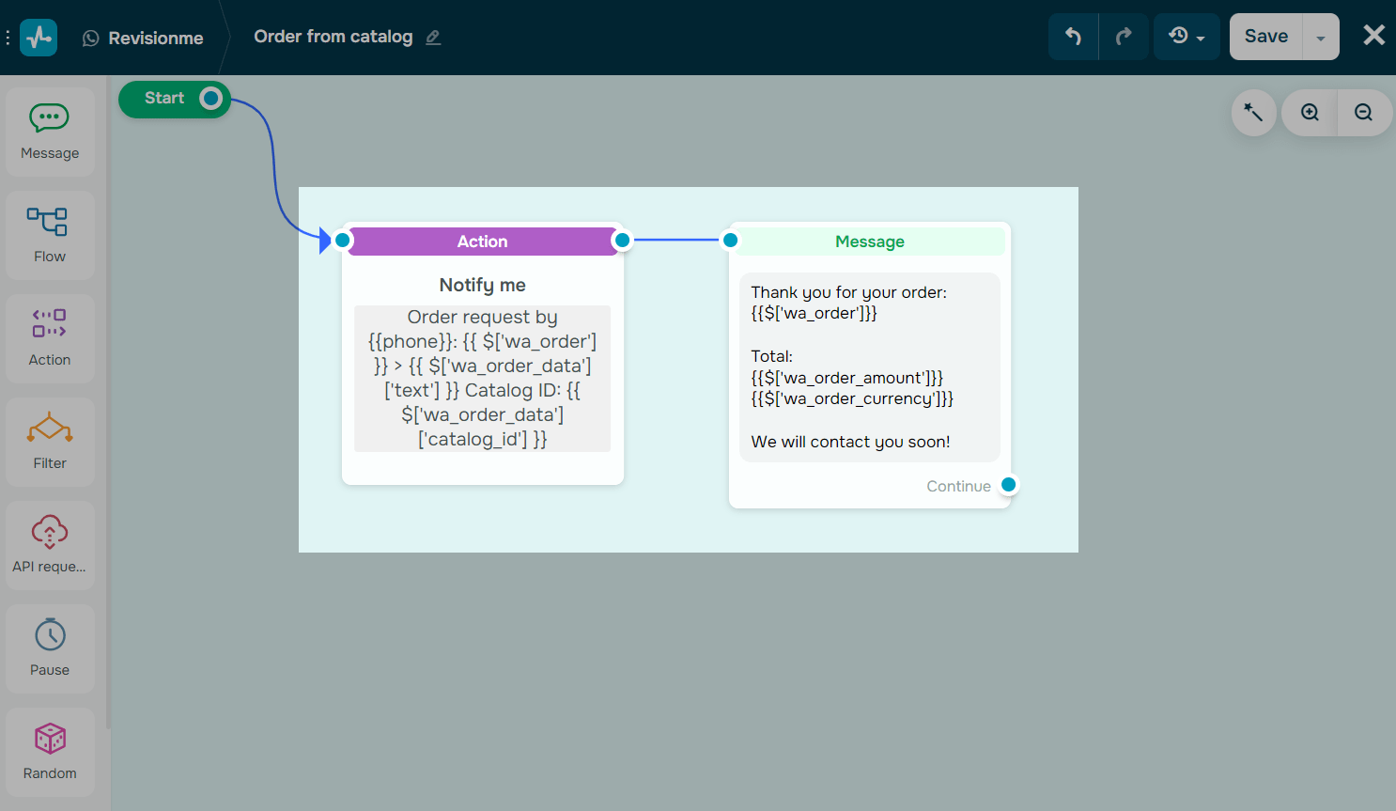Open the version history dropdown
Image resolution: width=1396 pixels, height=811 pixels.
[1187, 37]
